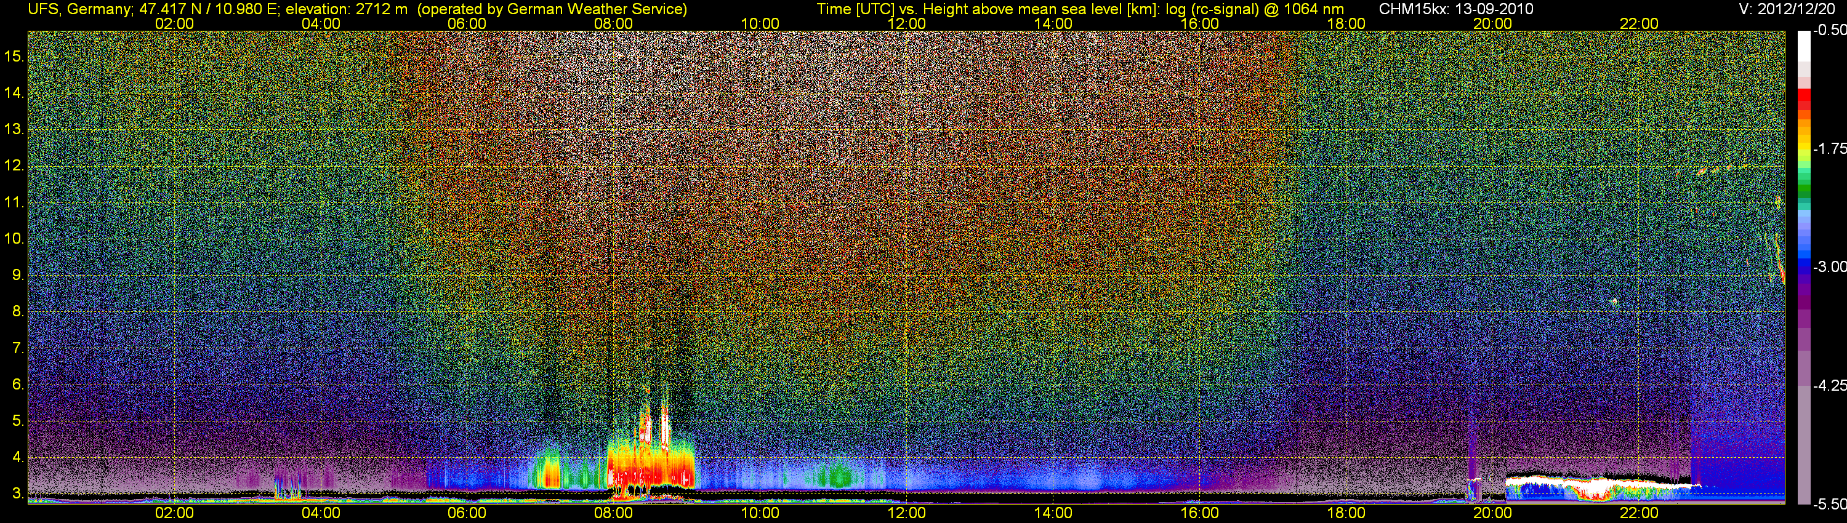Click bottom time axis label 22:00

pos(1639,513)
